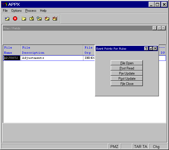The image size is (169, 150).
Task: Click the File Close button
Action: click(127, 83)
